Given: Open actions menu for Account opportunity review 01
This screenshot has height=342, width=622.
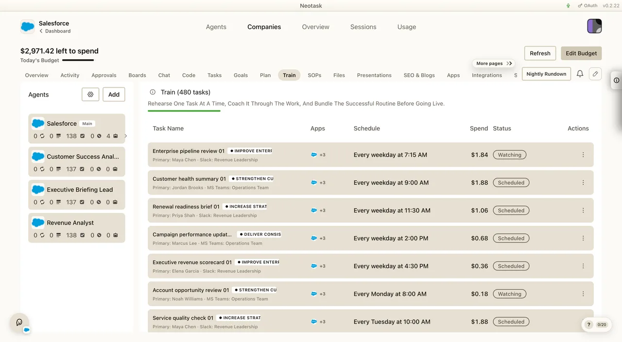Looking at the screenshot, I should [x=583, y=294].
